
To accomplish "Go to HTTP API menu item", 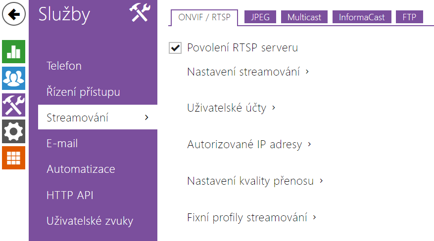I will pyautogui.click(x=70, y=195).
